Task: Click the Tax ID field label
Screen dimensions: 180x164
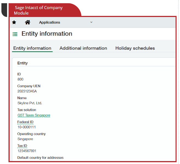Action: [x=22, y=146]
